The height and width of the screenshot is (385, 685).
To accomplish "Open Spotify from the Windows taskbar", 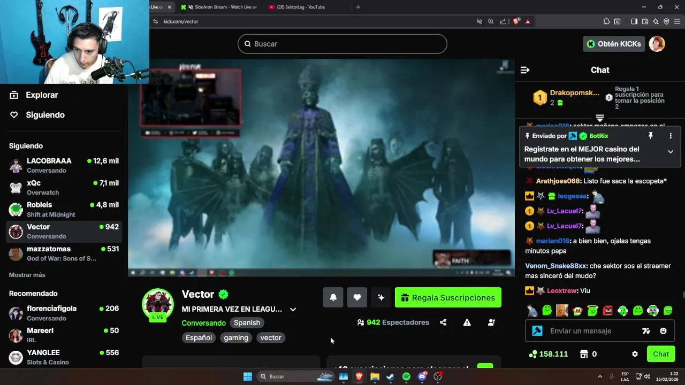I will point(406,376).
